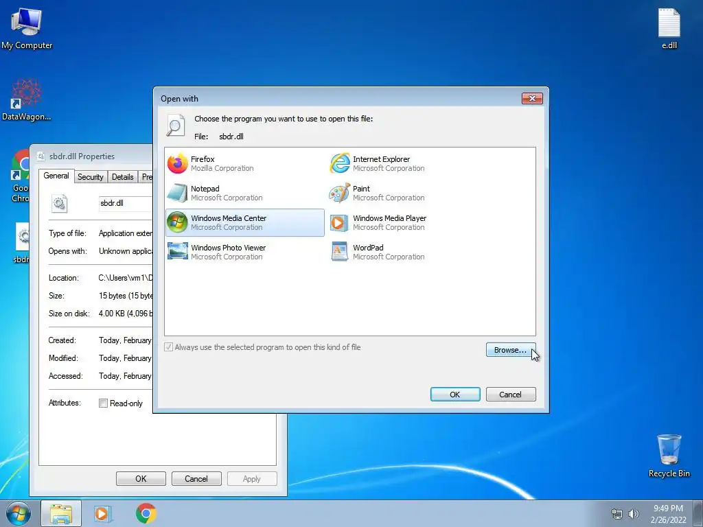
Task: Select Windows Media Center icon
Action: point(177,222)
